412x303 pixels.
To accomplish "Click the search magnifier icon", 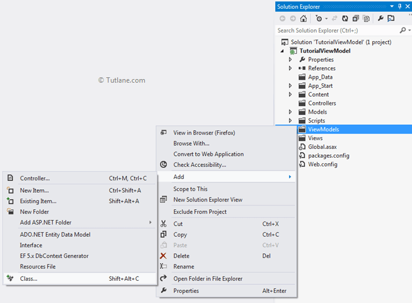I will coord(403,30).
